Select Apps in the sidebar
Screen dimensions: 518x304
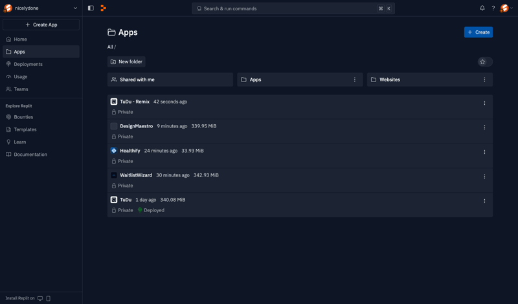point(41,52)
